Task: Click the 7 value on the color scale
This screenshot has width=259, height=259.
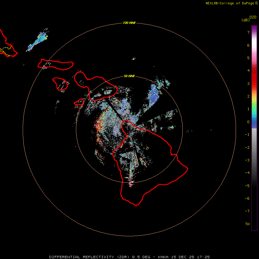Action: point(248,32)
